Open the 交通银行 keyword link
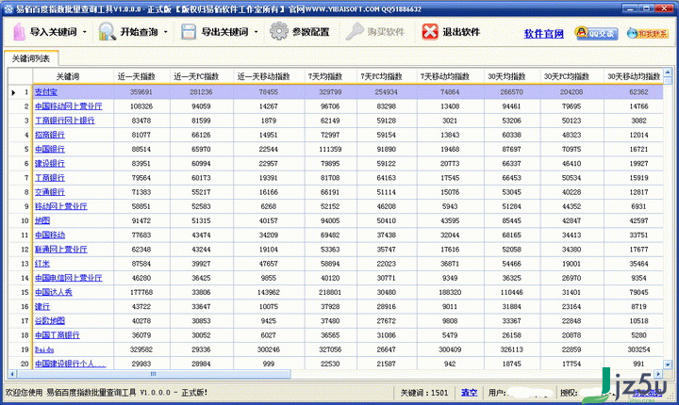The image size is (679, 405). (50, 192)
